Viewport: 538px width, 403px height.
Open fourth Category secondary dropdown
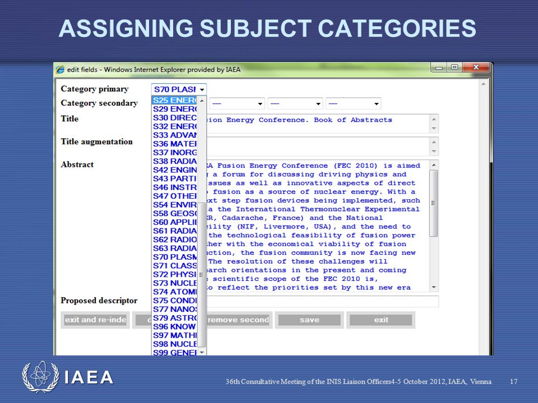354,104
